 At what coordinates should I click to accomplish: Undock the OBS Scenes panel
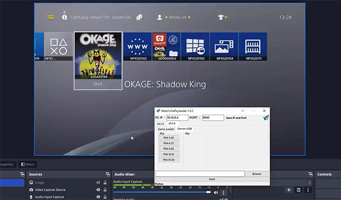point(22,174)
